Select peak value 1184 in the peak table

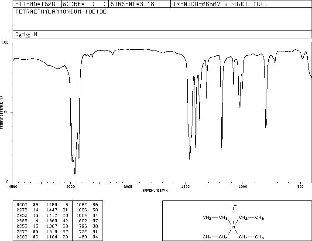[x=52, y=237]
